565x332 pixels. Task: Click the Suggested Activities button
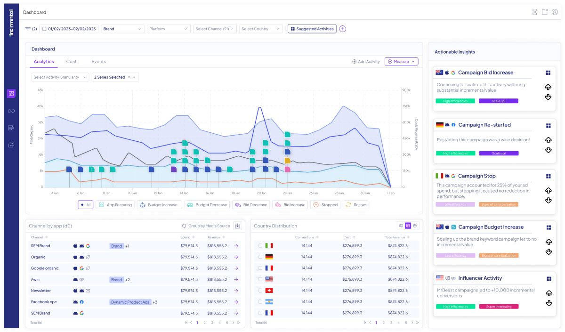coord(312,29)
